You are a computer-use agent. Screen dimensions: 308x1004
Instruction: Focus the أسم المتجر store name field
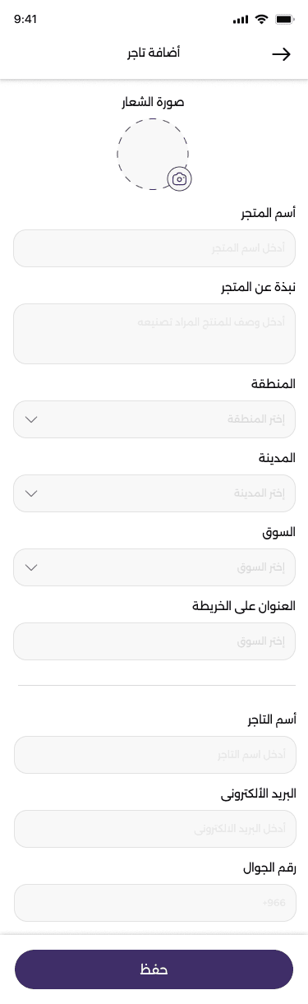pyautogui.click(x=154, y=248)
